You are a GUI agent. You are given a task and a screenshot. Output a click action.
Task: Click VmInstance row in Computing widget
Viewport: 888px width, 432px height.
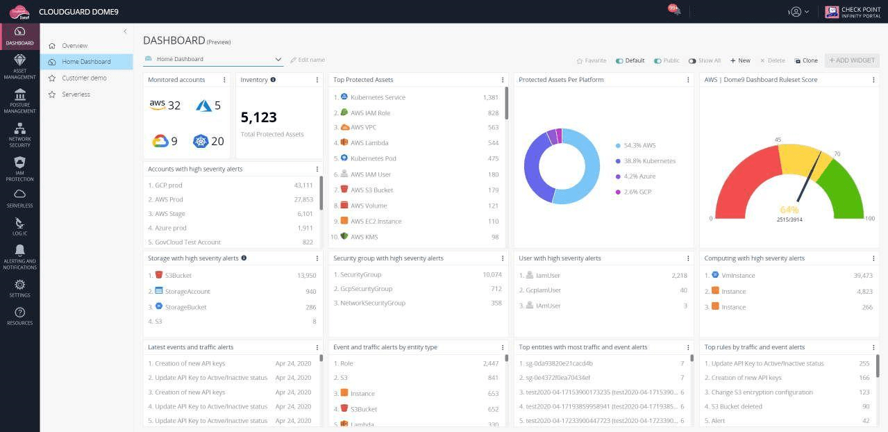[x=788, y=276]
